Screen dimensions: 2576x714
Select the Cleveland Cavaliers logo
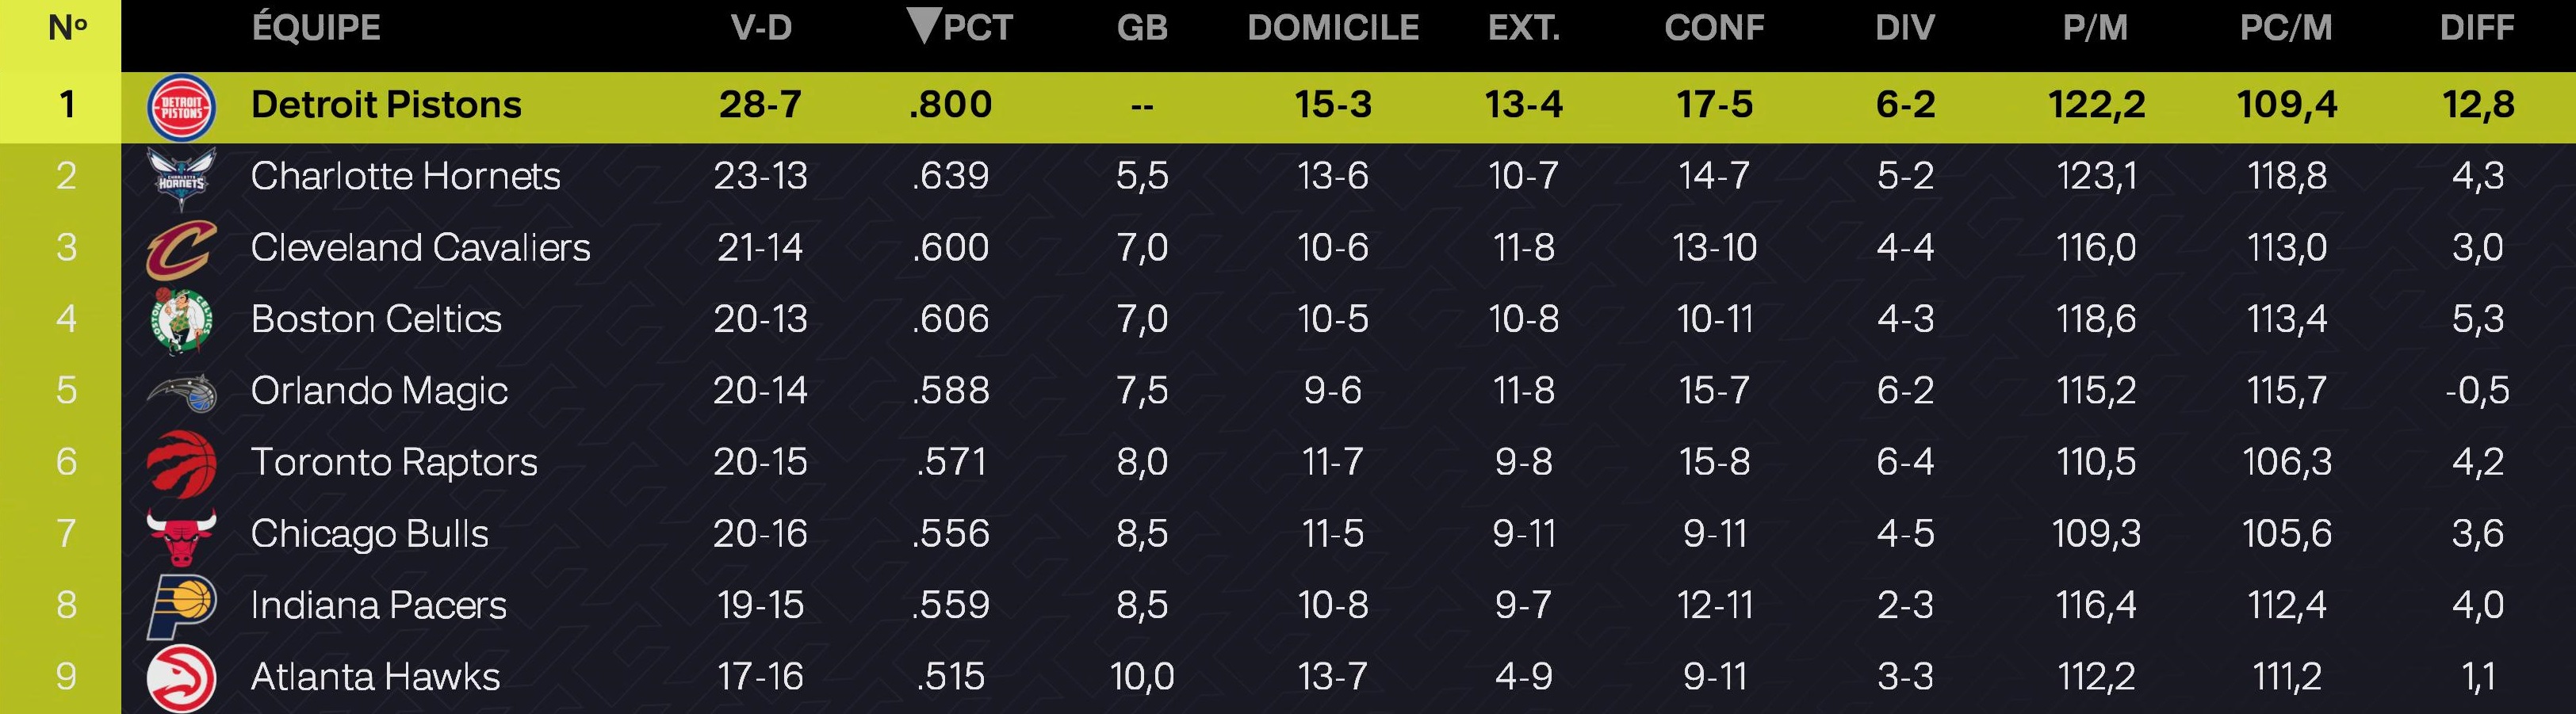click(181, 249)
